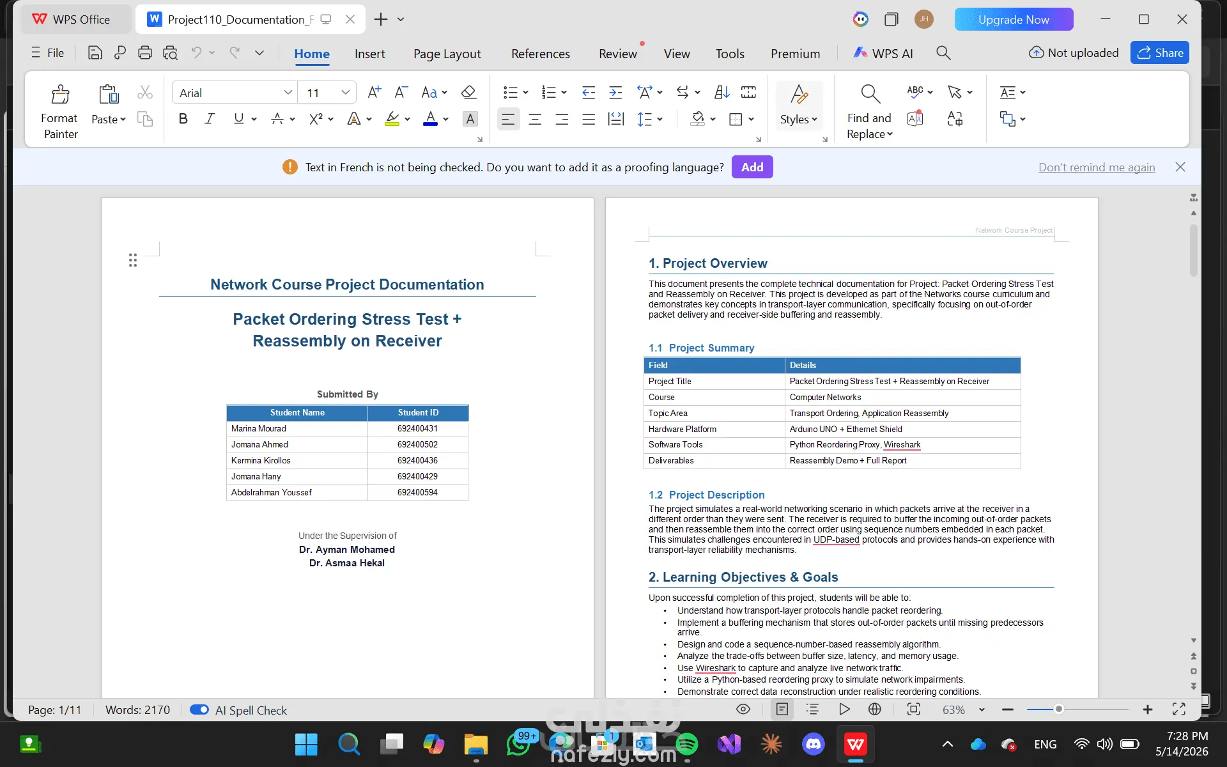Open the WPS AI button
Screen dimensions: 1227x767
[x=884, y=54]
